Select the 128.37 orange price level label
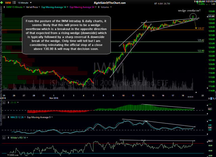 click(x=201, y=28)
